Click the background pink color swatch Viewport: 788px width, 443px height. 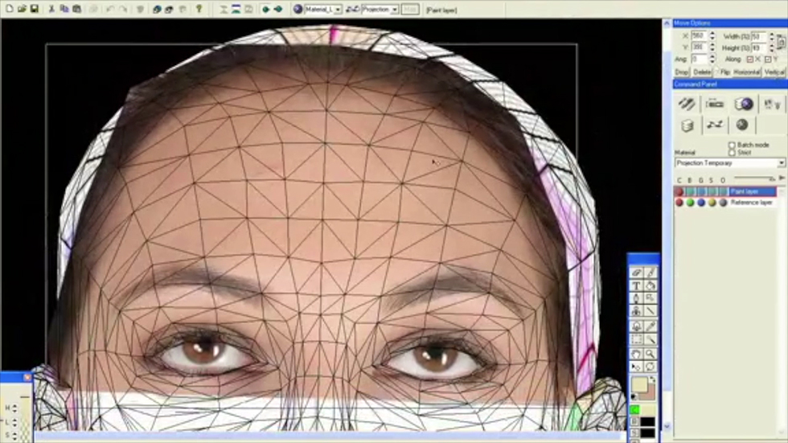tap(650, 393)
